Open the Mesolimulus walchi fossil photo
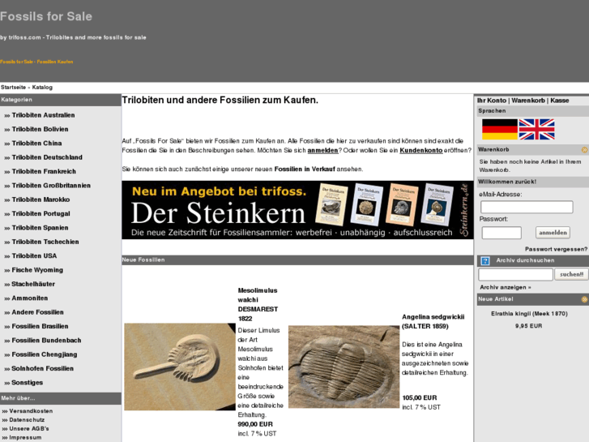Screen dimensions: 589x442 click(x=180, y=367)
